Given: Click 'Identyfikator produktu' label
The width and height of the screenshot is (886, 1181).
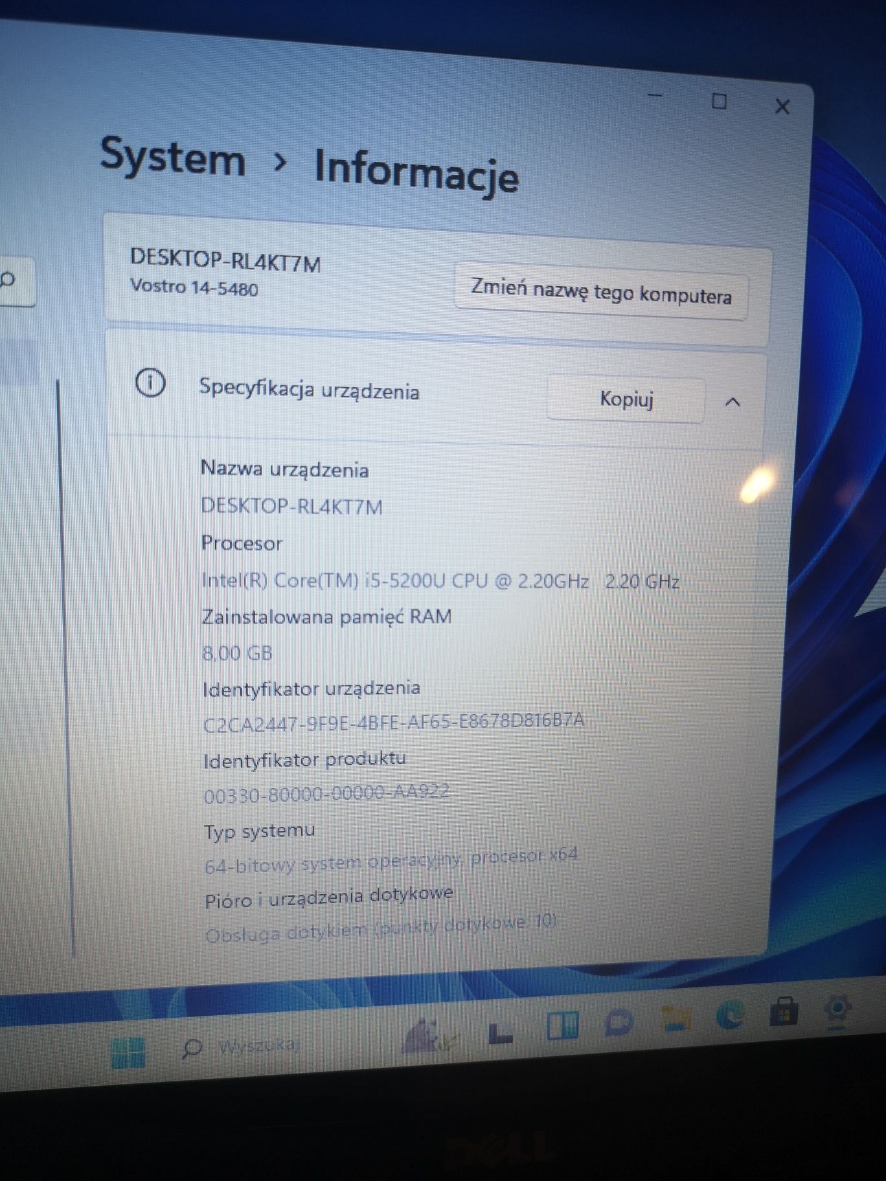Looking at the screenshot, I should tap(304, 759).
